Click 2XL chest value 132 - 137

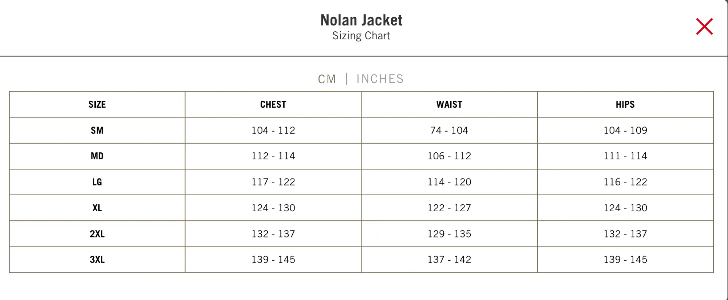click(273, 234)
